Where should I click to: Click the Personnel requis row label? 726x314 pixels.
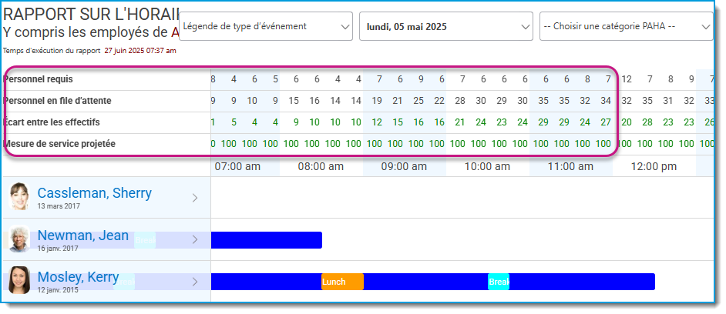(x=38, y=79)
